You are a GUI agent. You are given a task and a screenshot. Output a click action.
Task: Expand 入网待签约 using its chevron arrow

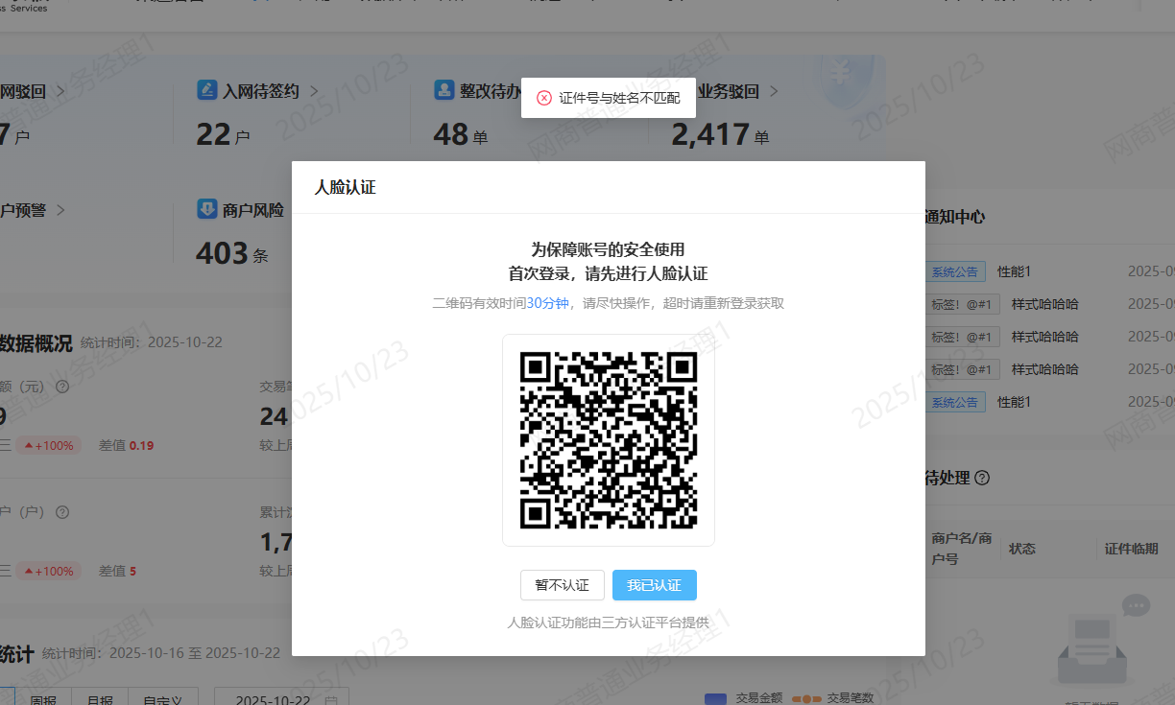click(x=314, y=92)
